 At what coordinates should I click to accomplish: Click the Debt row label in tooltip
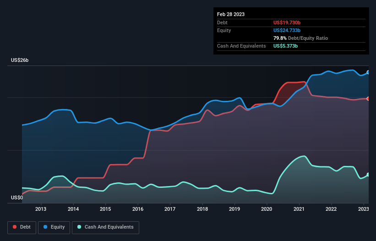coord(222,22)
